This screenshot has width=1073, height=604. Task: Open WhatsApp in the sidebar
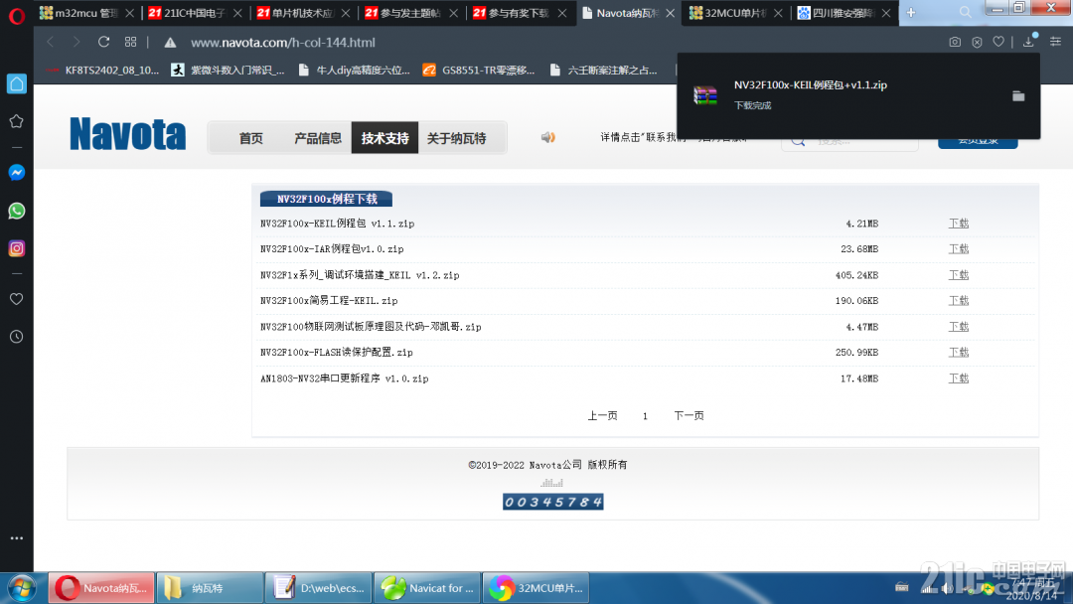pos(17,211)
